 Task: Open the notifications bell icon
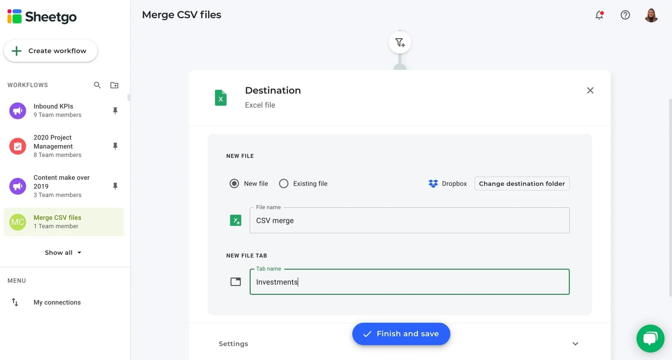599,15
